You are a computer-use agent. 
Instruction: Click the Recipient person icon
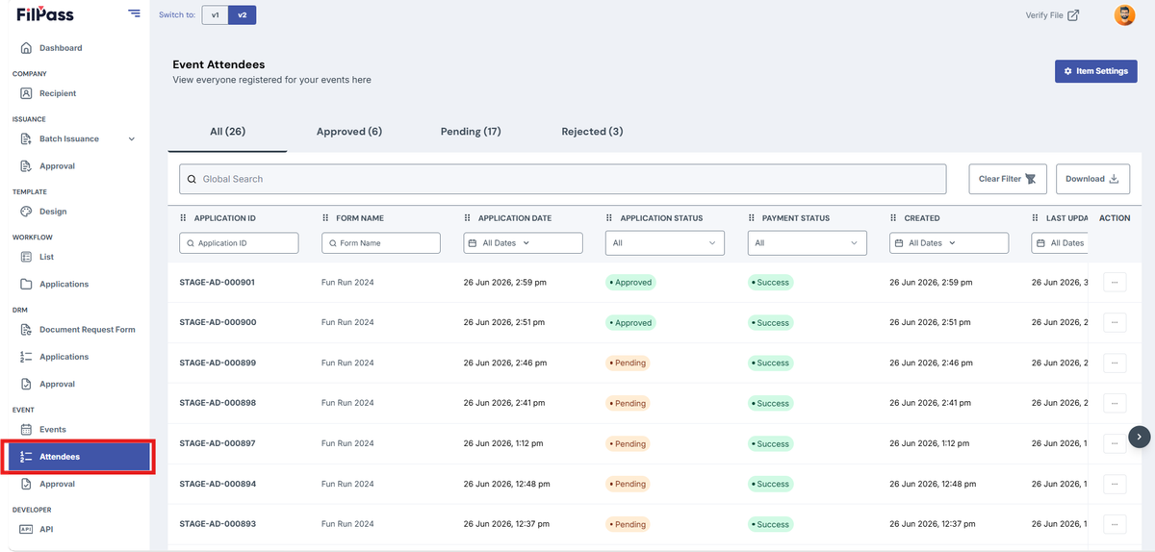coord(26,93)
